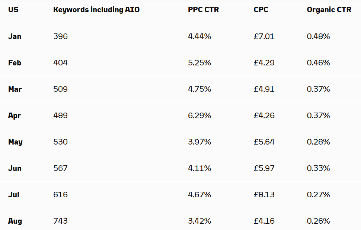
Task: Select the Organic CTR column header
Action: tap(329, 10)
